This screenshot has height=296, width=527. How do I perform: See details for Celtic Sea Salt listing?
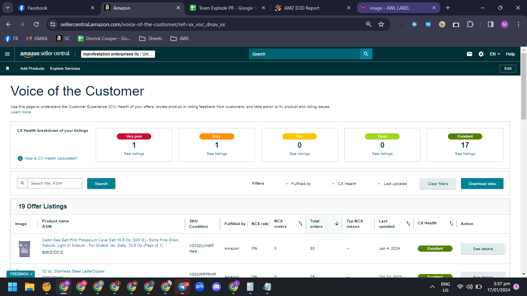coord(483,249)
